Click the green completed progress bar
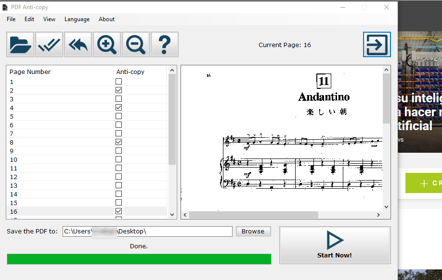The height and width of the screenshot is (280, 442). (139, 259)
